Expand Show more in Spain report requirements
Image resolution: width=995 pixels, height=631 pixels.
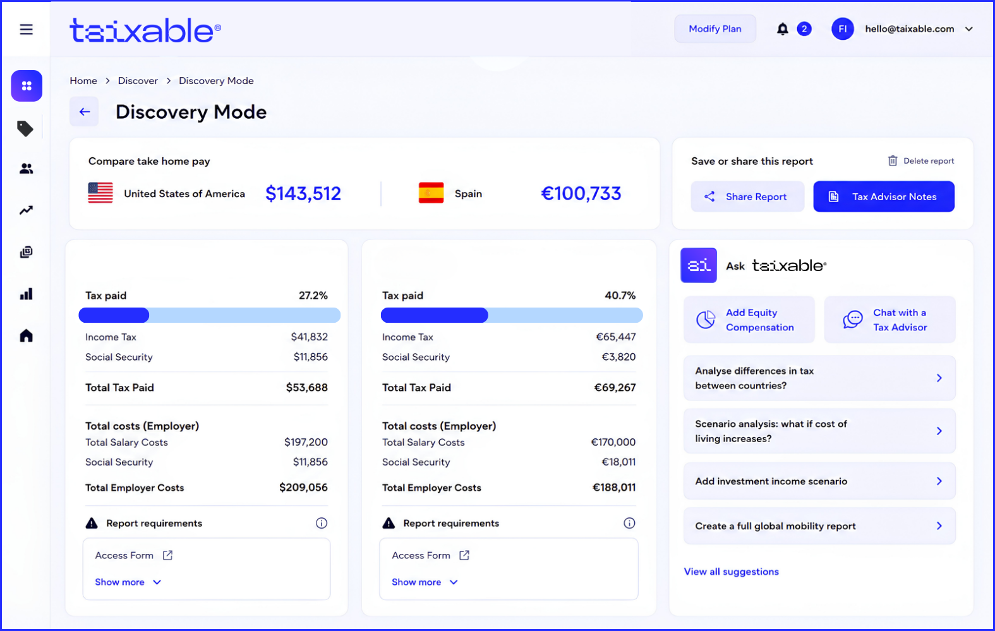click(425, 582)
